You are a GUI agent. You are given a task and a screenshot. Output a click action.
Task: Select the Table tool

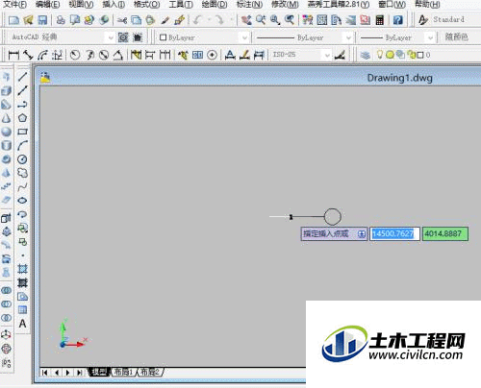22,309
